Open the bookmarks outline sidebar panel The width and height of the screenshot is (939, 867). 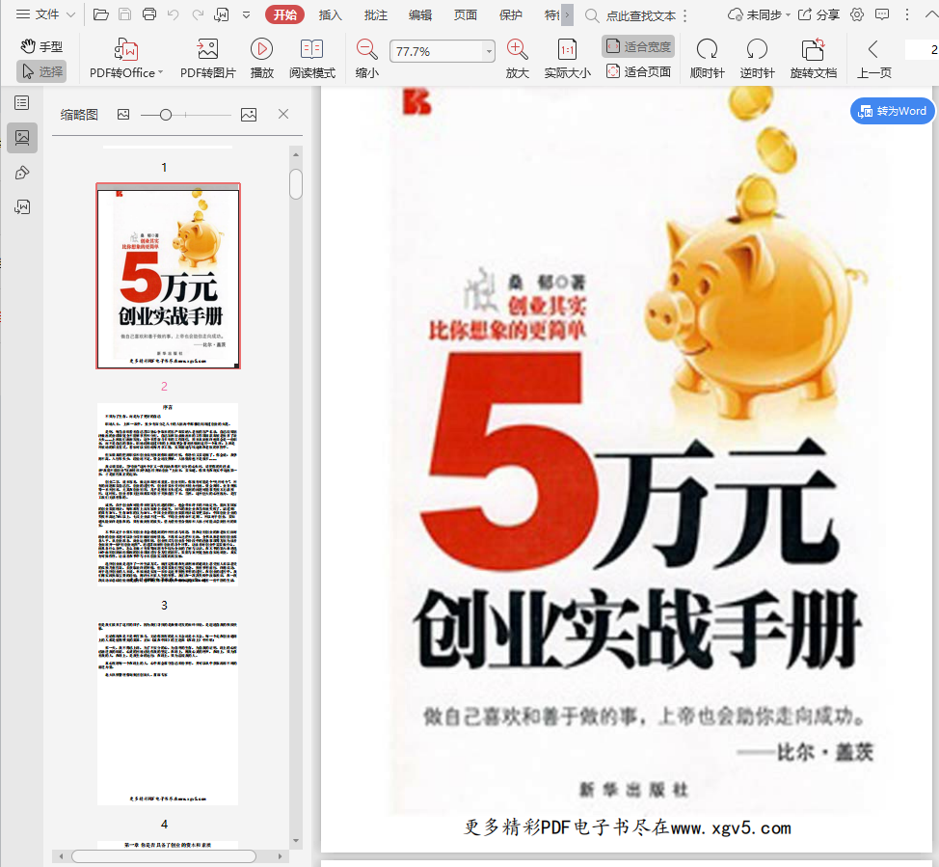coord(21,102)
